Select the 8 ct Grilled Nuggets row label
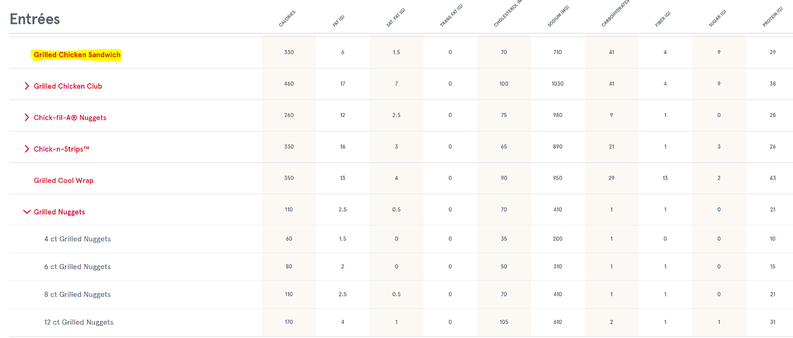Viewport: 793px width, 338px height. [77, 294]
